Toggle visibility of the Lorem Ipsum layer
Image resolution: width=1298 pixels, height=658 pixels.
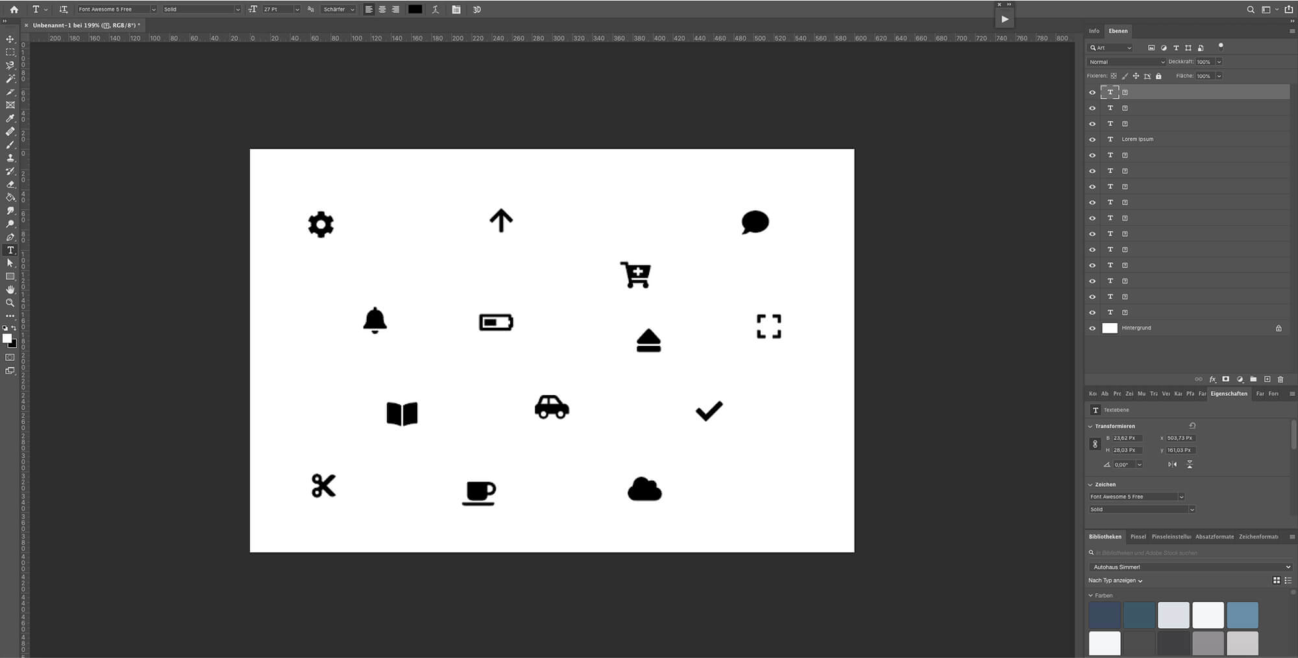(x=1092, y=139)
